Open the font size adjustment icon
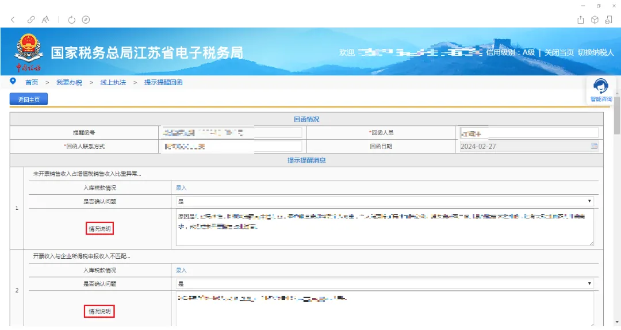Viewport: 621px width, 330px height. 45,20
